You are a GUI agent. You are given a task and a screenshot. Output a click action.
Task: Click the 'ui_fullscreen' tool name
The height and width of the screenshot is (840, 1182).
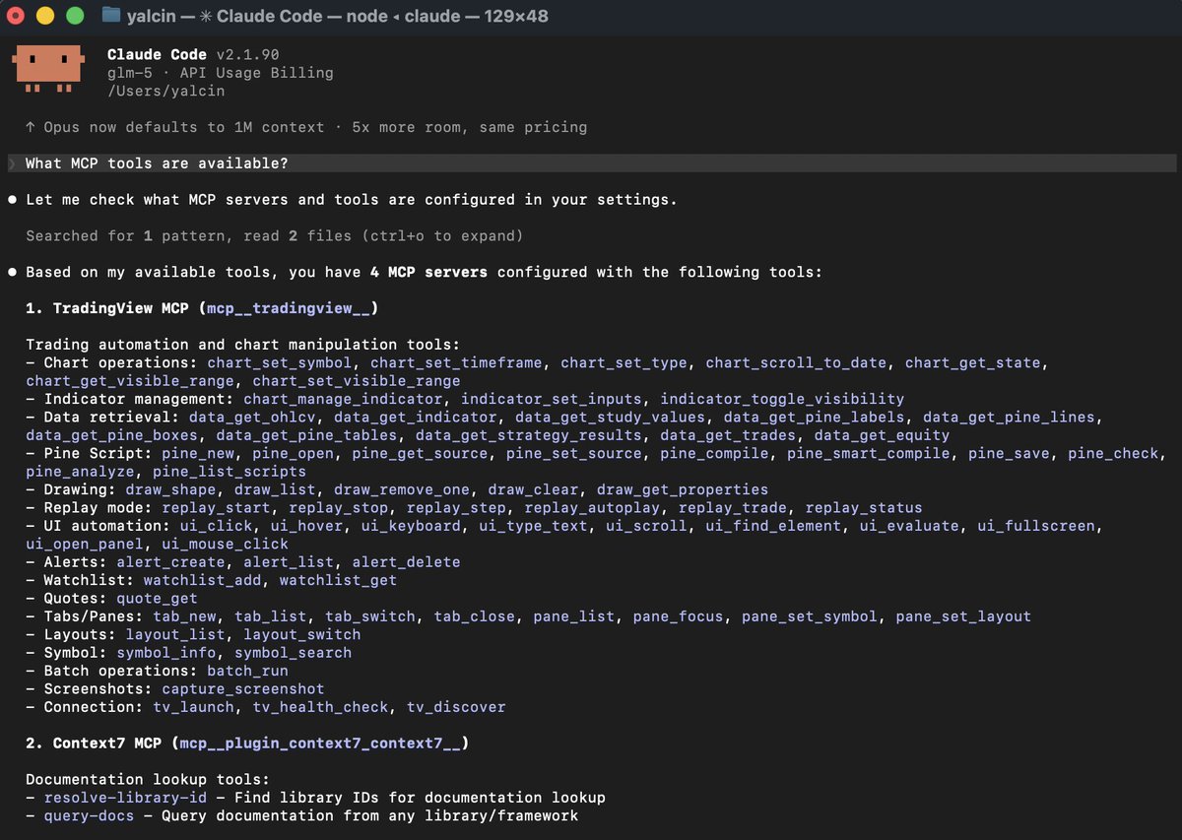click(x=1036, y=526)
